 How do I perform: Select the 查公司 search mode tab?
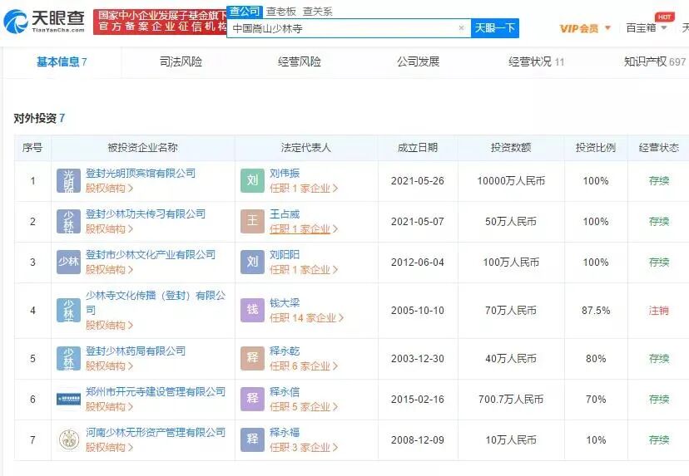(x=245, y=12)
